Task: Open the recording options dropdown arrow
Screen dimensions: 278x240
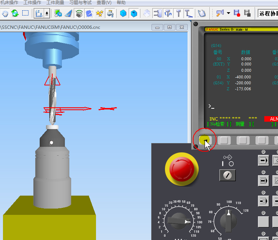Action: coord(228,13)
